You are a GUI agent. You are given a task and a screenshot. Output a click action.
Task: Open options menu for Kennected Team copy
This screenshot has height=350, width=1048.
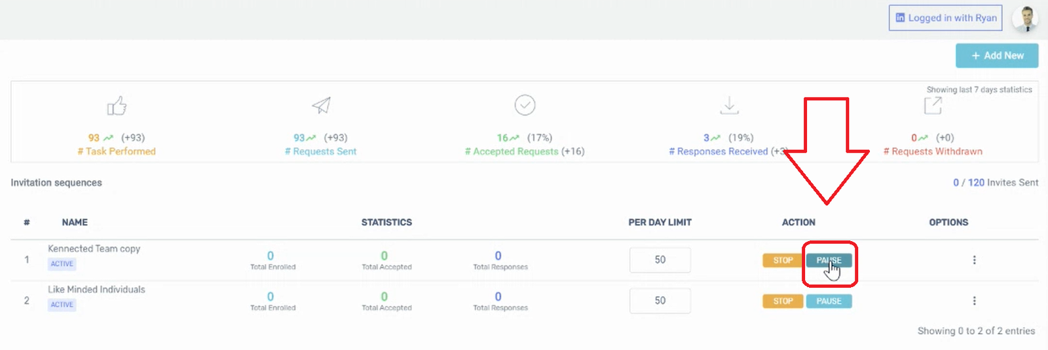974,260
